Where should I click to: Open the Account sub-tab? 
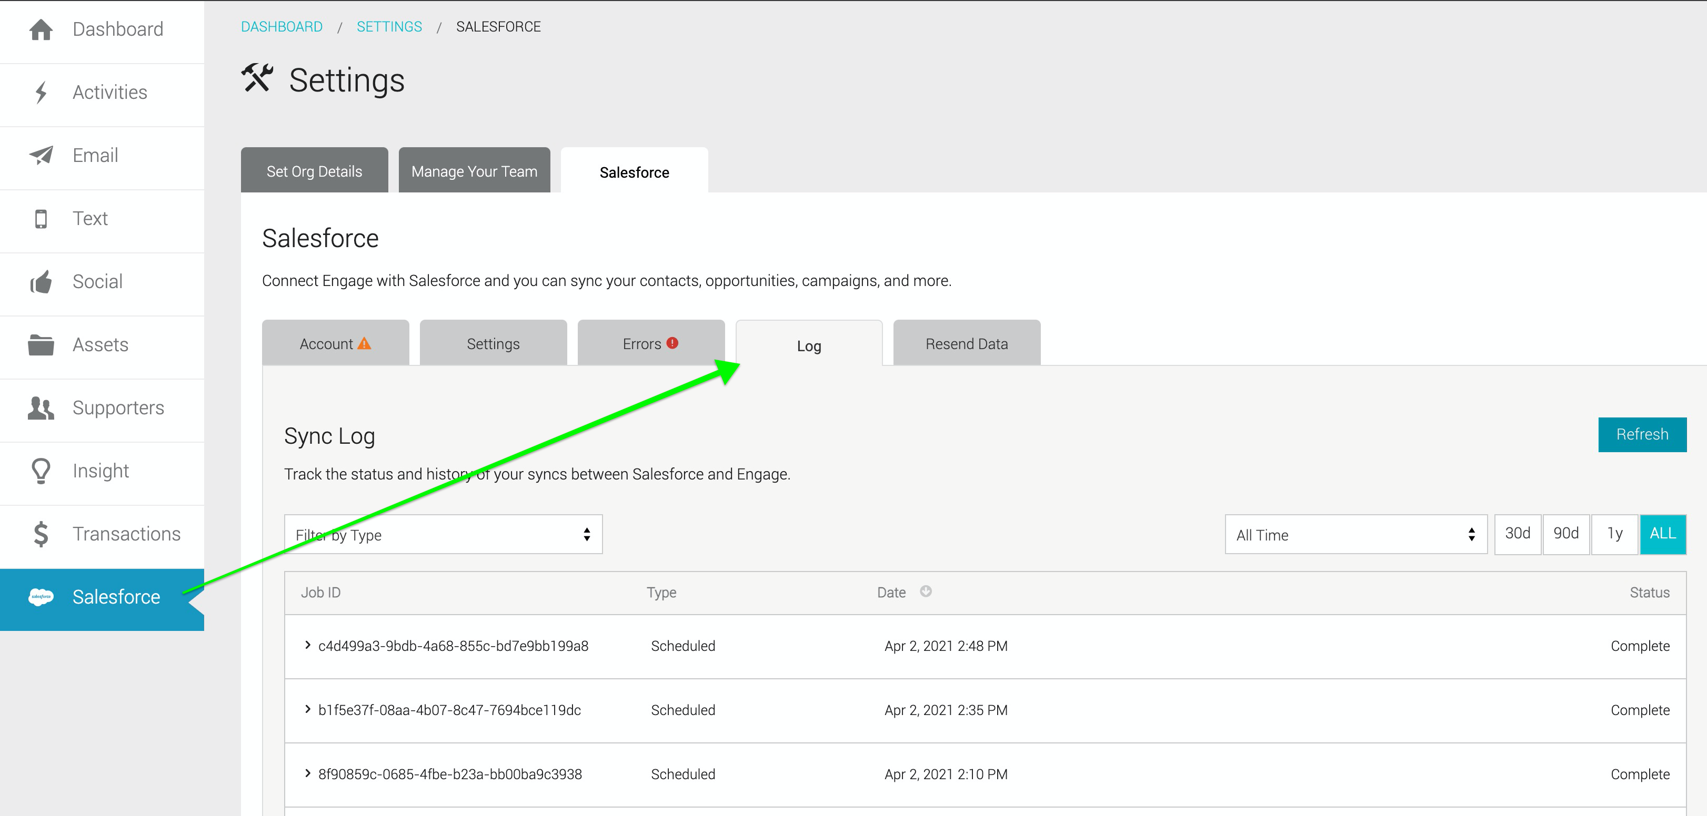tap(335, 342)
